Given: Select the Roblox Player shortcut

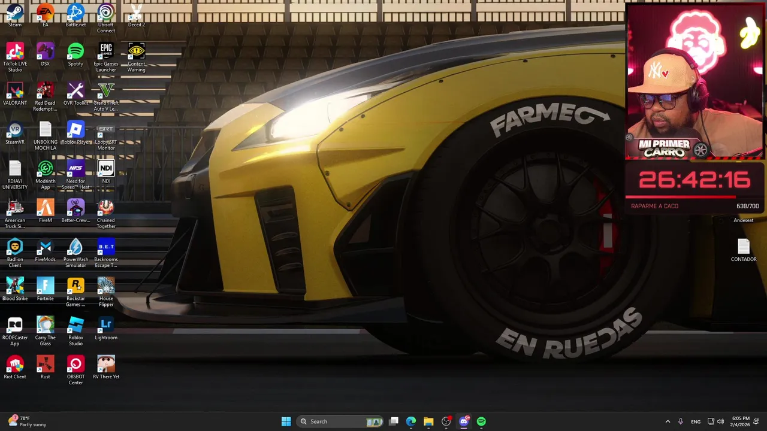Looking at the screenshot, I should pos(76,133).
